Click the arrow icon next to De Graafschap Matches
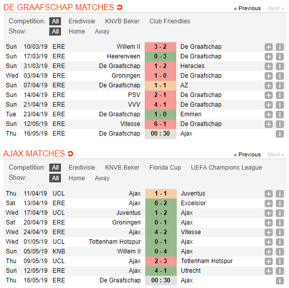Image resolution: width=289 pixels, height=288 pixels. [x=120, y=8]
